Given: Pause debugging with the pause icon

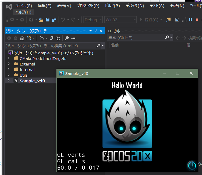Looking at the screenshot, I should click(x=191, y=20).
